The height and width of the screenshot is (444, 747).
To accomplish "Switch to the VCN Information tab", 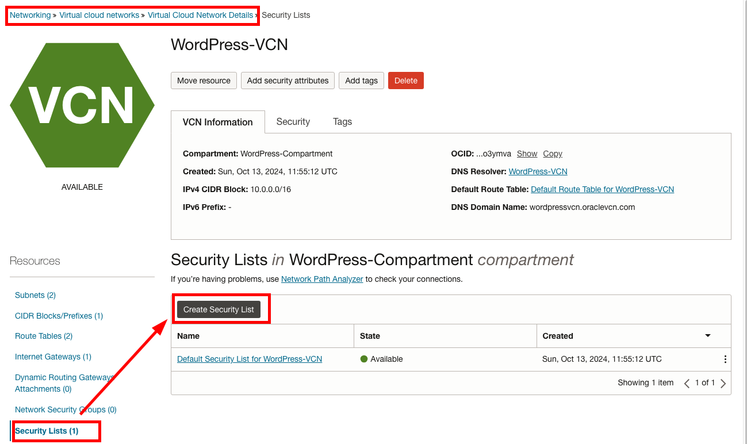I will [x=218, y=122].
